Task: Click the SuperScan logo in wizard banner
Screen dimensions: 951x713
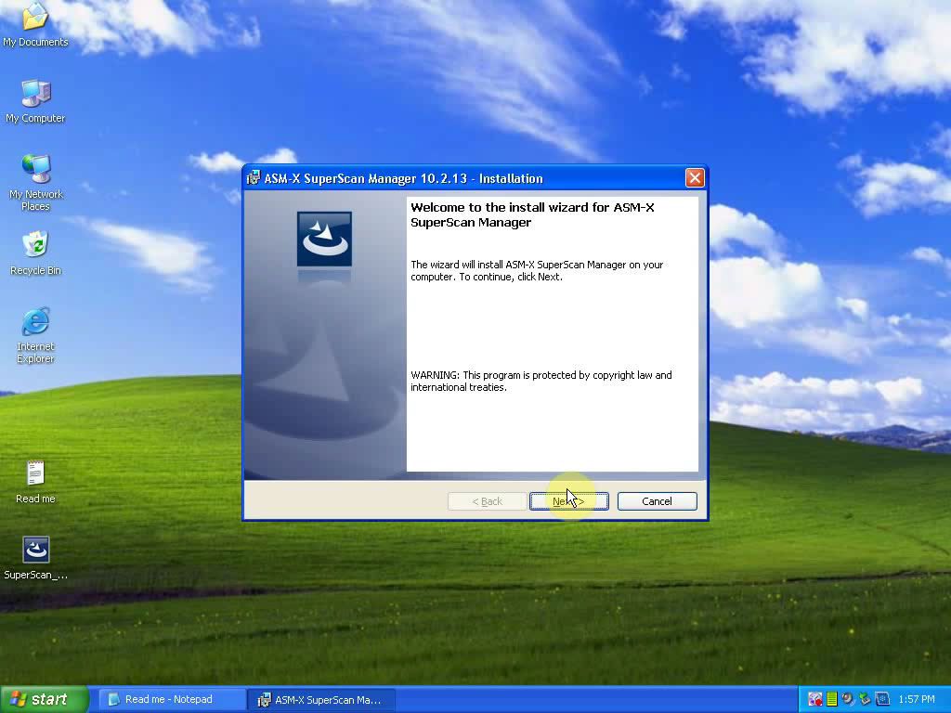Action: point(324,239)
